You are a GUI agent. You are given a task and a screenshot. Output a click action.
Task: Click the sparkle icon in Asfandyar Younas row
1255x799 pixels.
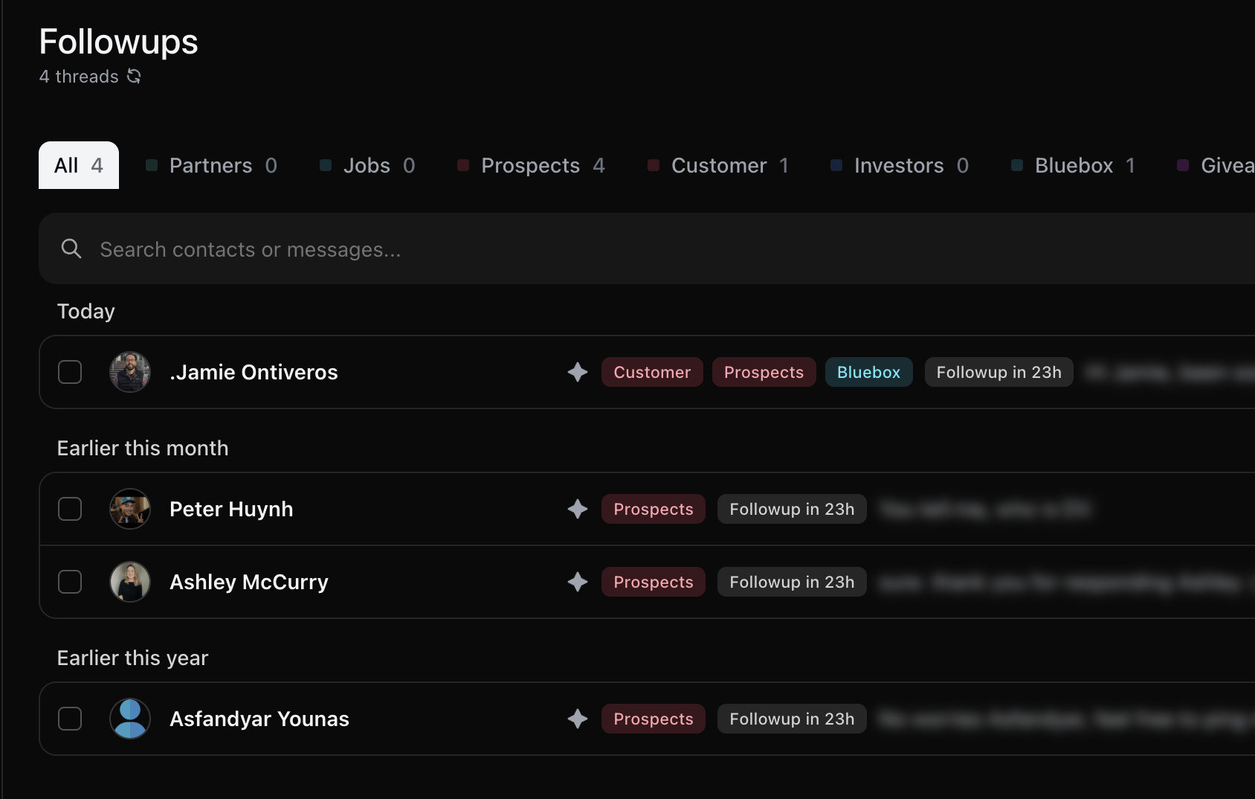pyautogui.click(x=578, y=719)
